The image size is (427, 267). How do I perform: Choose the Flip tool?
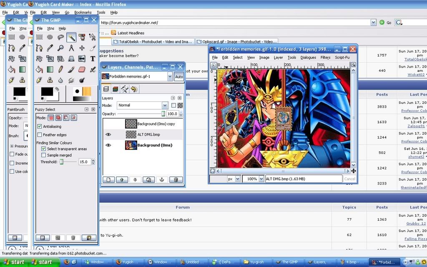pyautogui.click(x=82, y=58)
